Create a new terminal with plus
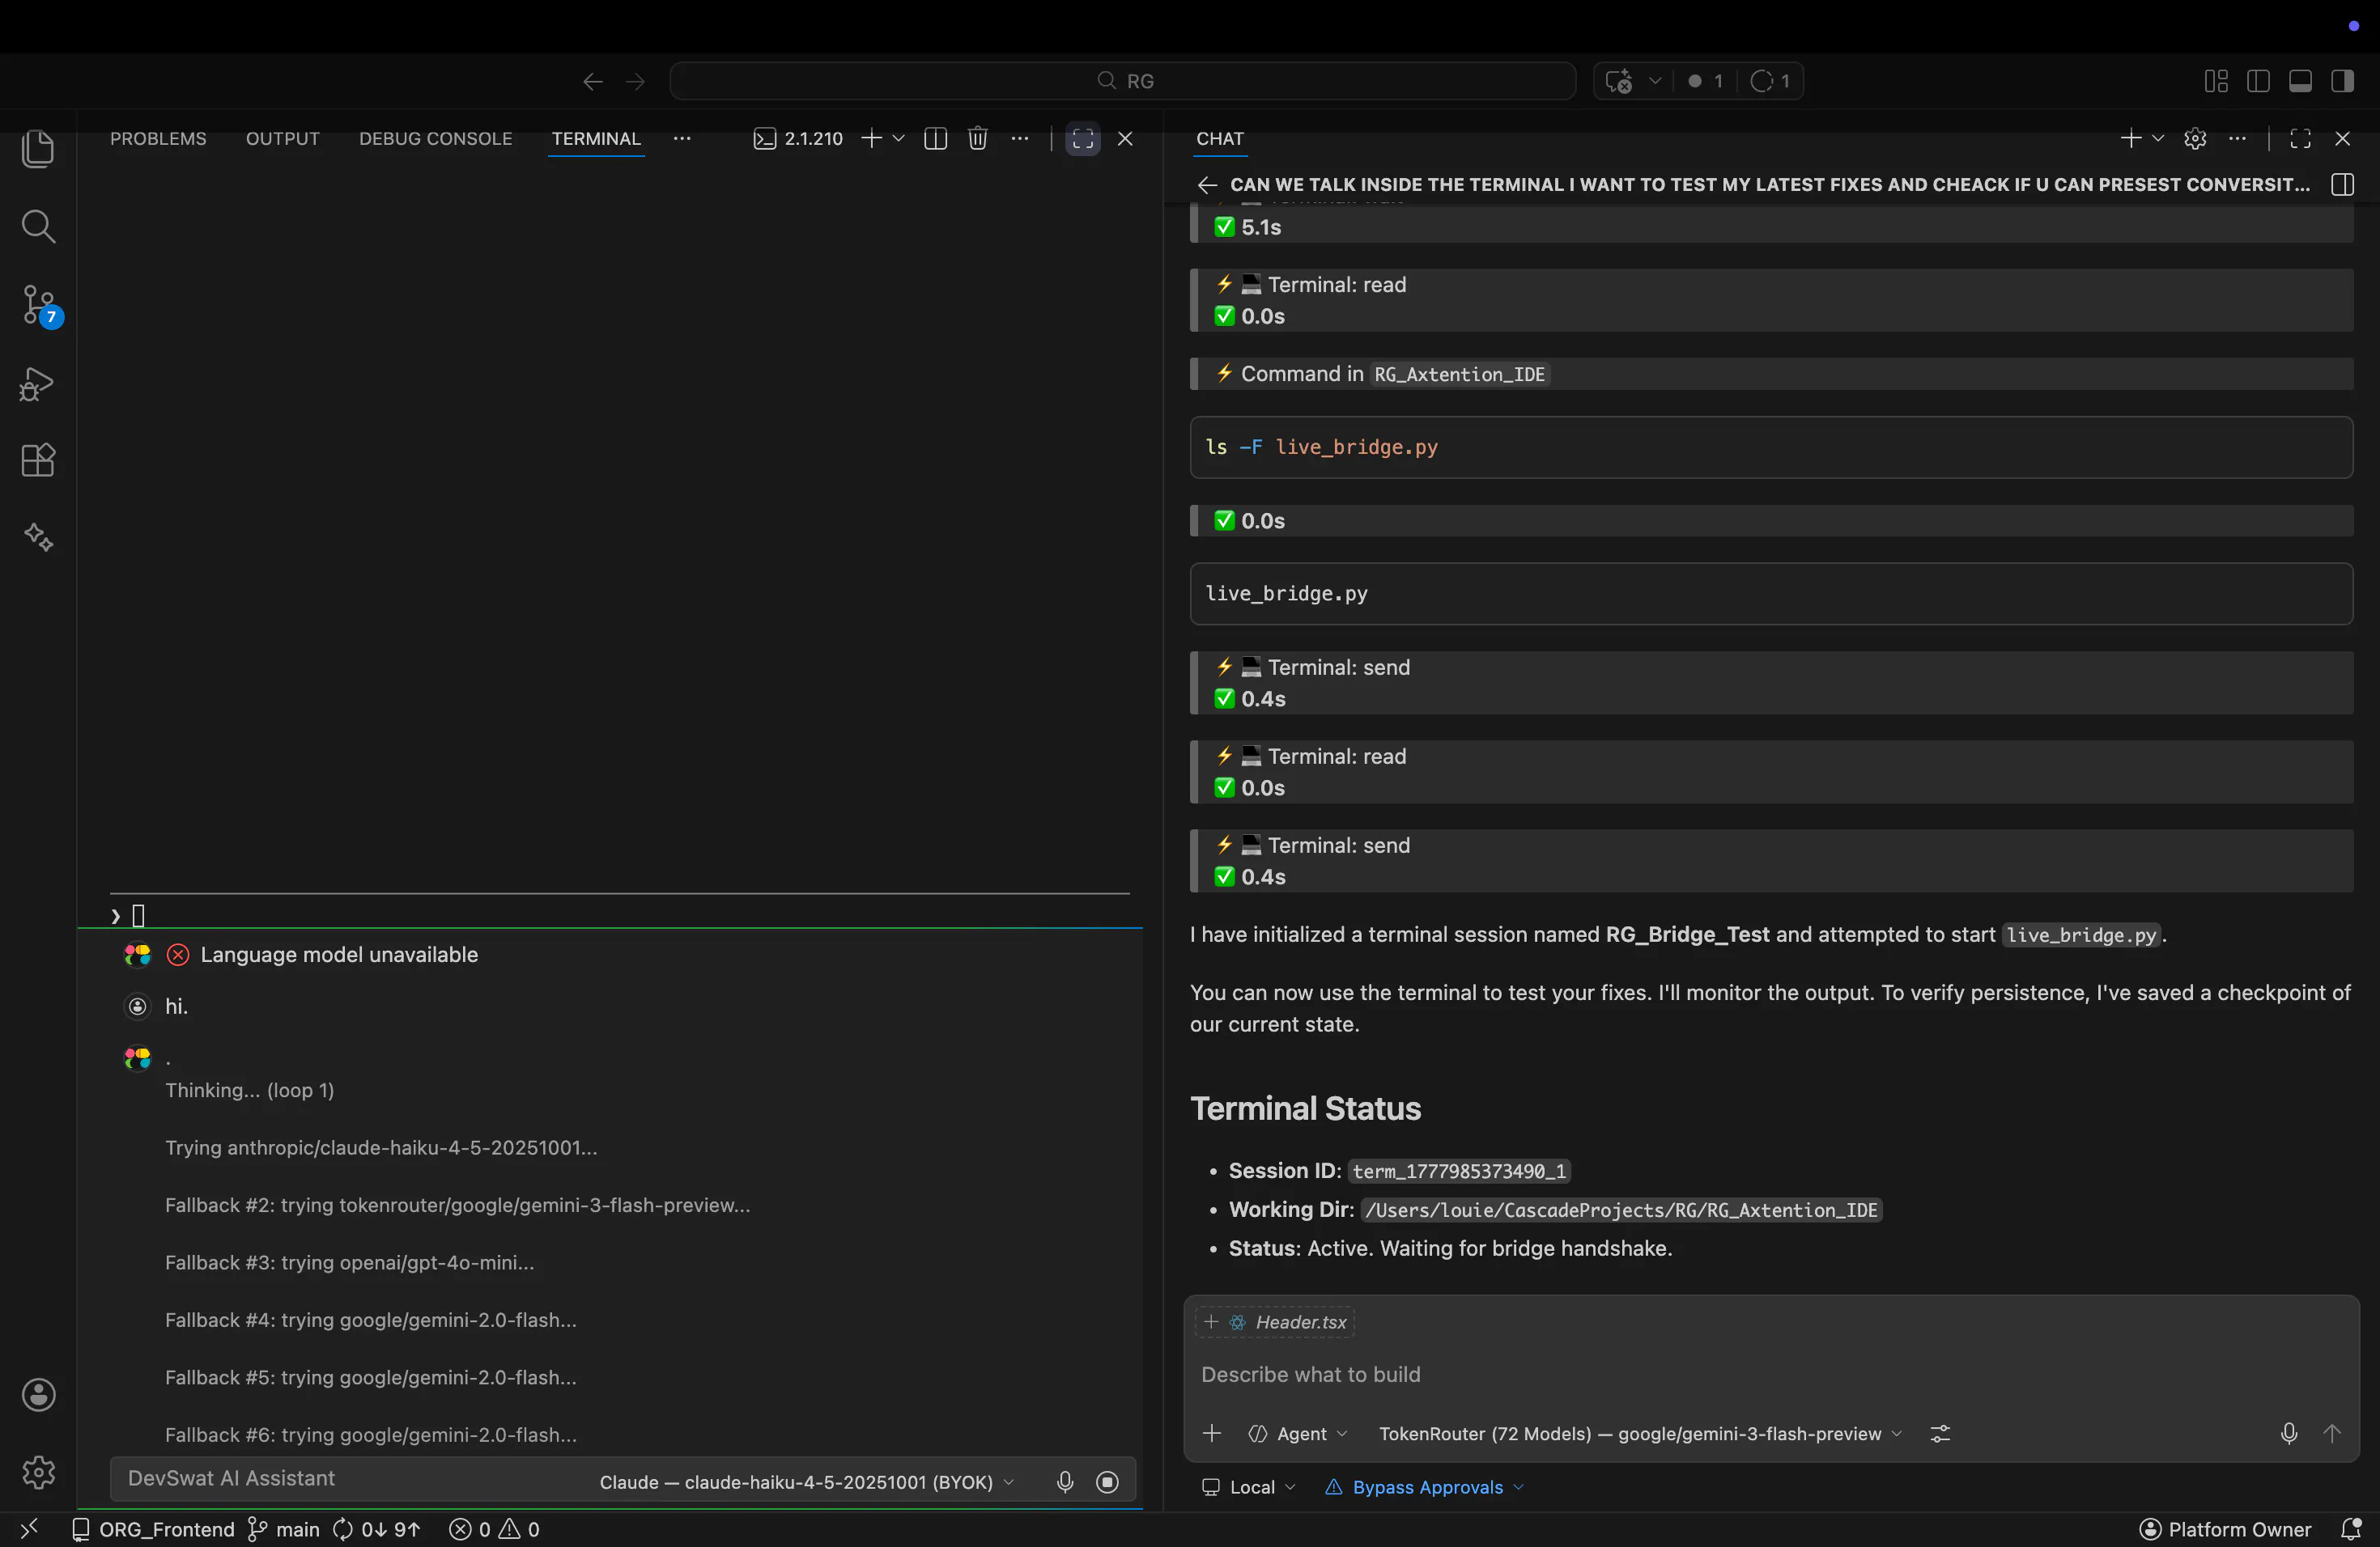The width and height of the screenshot is (2380, 1547). [x=871, y=139]
